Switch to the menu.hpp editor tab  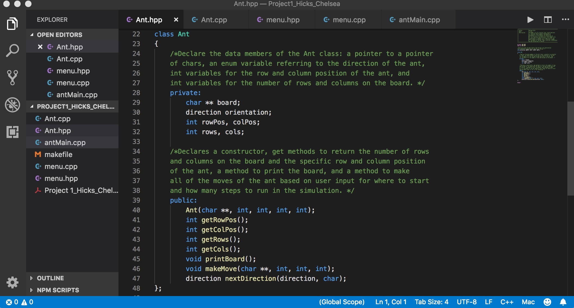283,20
